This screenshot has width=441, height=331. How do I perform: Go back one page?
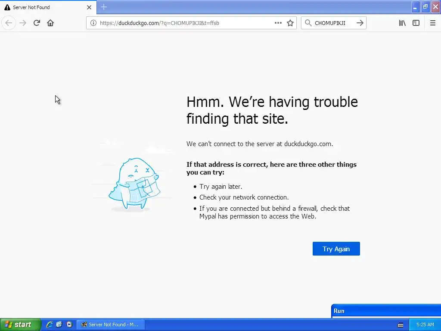pos(9,23)
